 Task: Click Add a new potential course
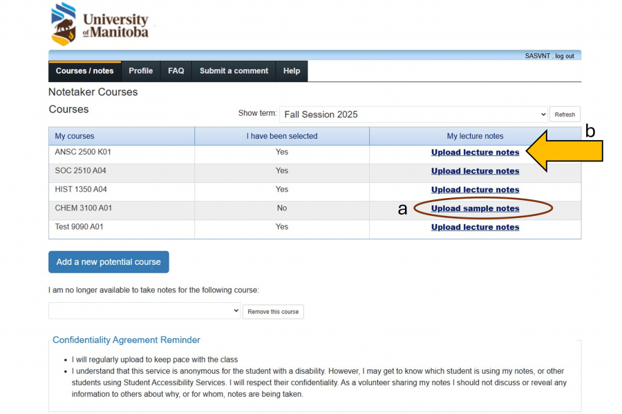pos(108,262)
